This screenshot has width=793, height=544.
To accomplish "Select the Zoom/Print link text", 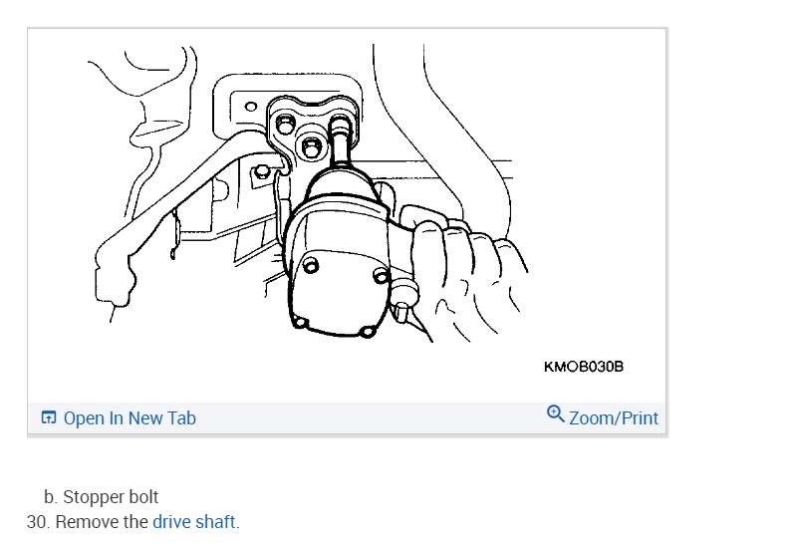I will (614, 418).
